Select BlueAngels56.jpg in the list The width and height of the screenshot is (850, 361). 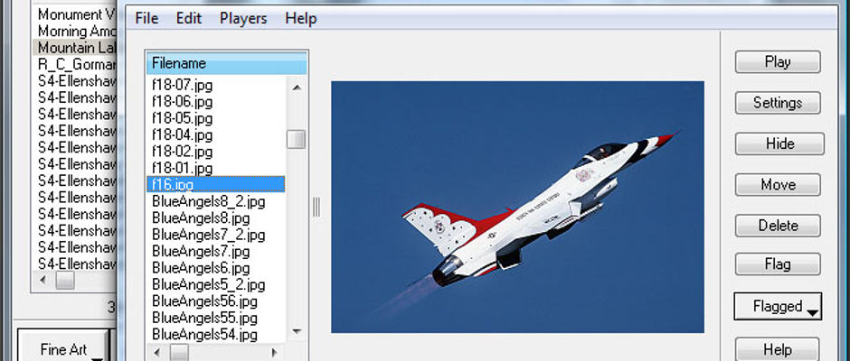[216, 301]
